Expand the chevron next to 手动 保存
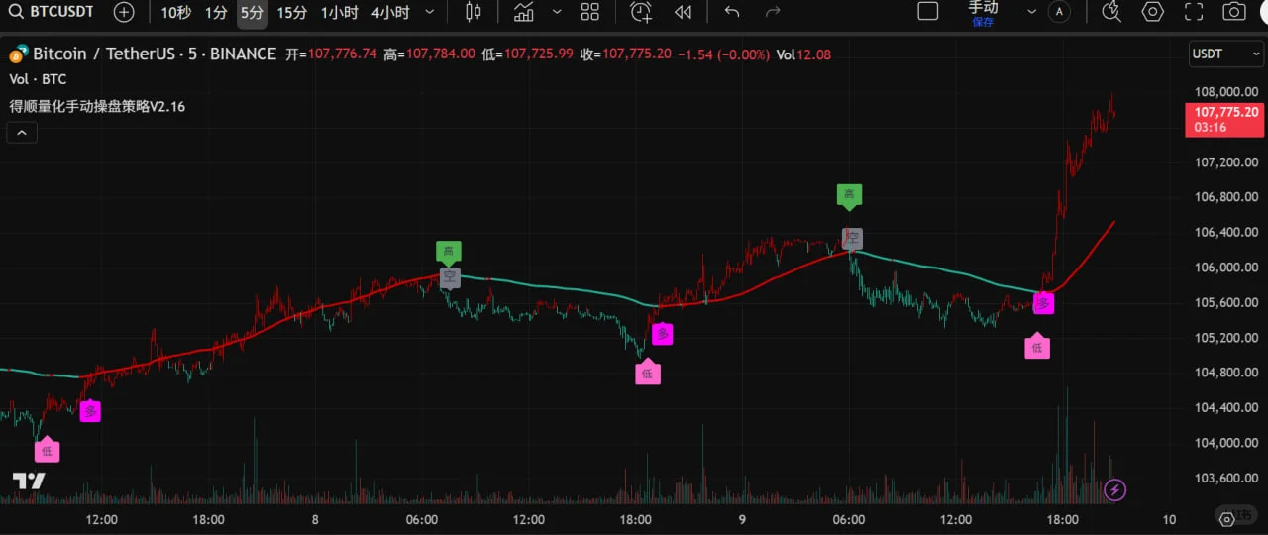 click(x=1031, y=12)
